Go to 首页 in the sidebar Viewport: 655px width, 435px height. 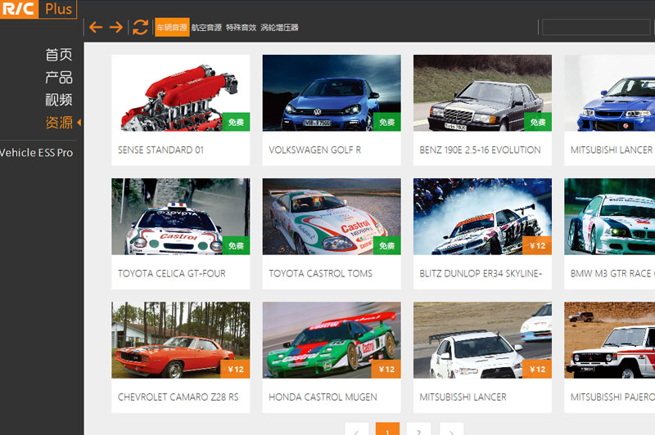[x=58, y=55]
